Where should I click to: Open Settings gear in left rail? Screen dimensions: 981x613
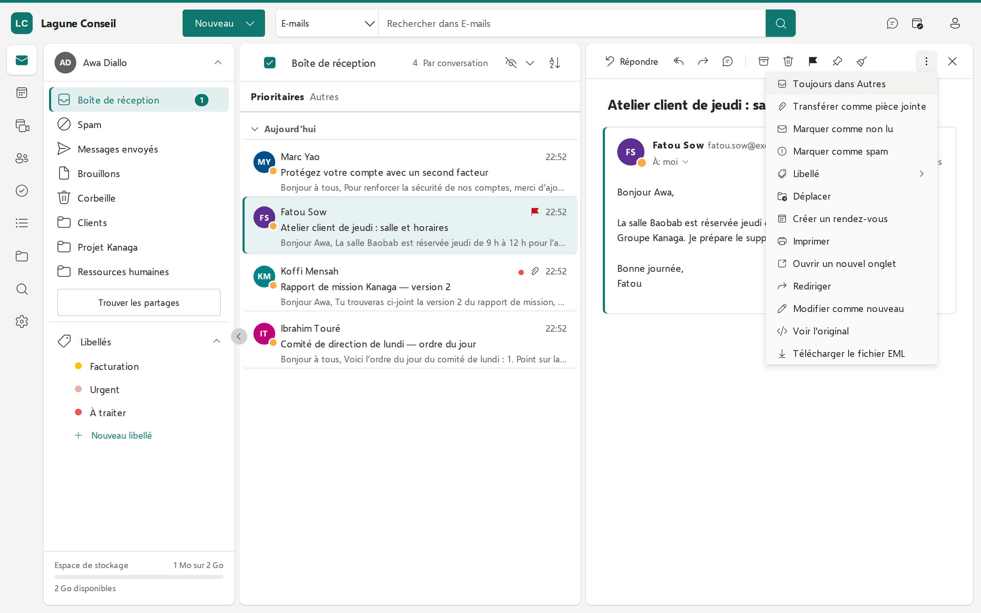tap(22, 321)
